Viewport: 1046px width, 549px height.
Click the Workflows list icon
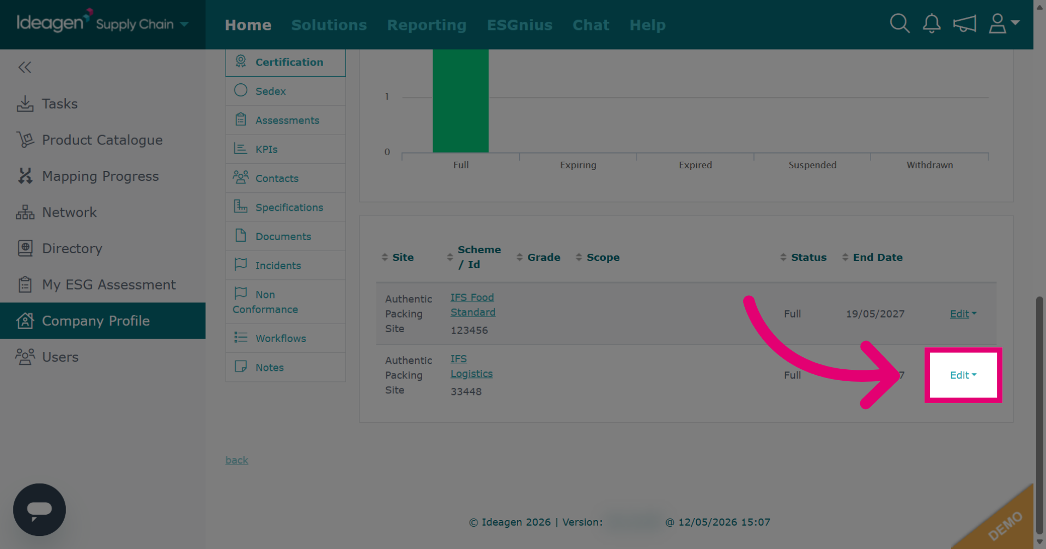pyautogui.click(x=241, y=337)
